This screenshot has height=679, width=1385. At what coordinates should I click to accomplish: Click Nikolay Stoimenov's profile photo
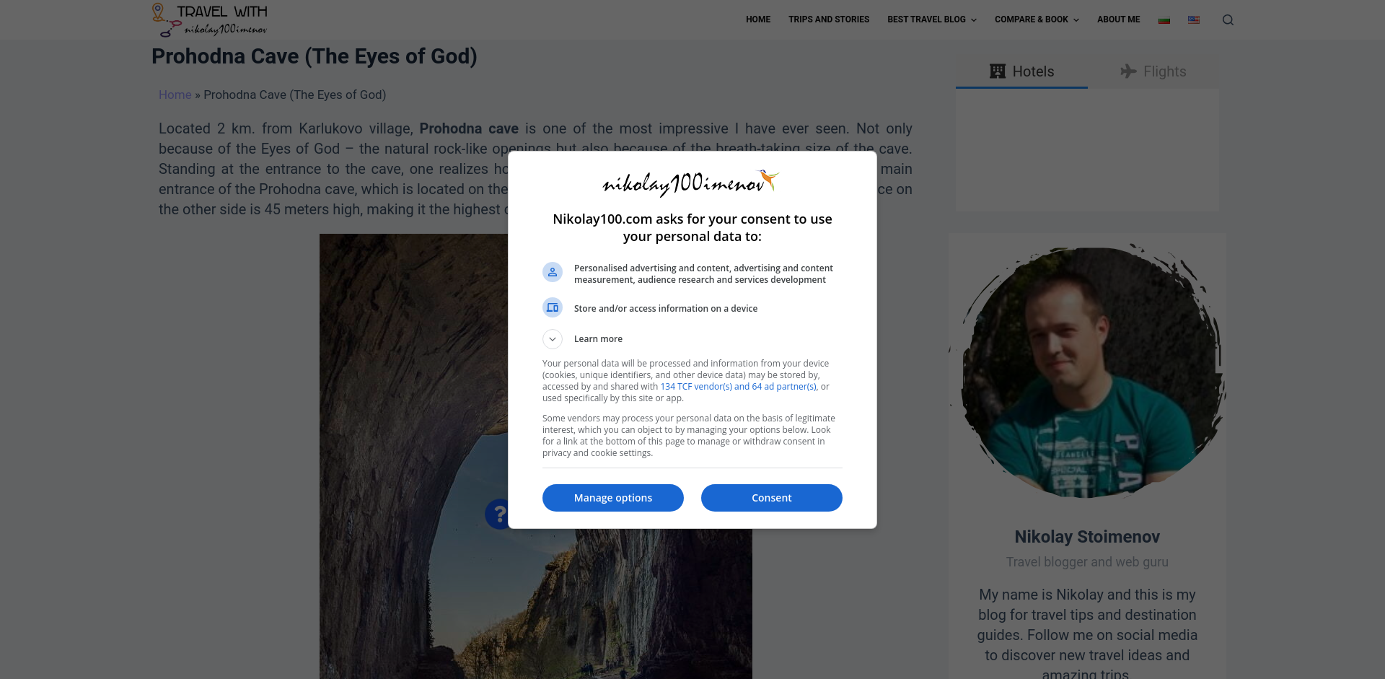click(1087, 373)
